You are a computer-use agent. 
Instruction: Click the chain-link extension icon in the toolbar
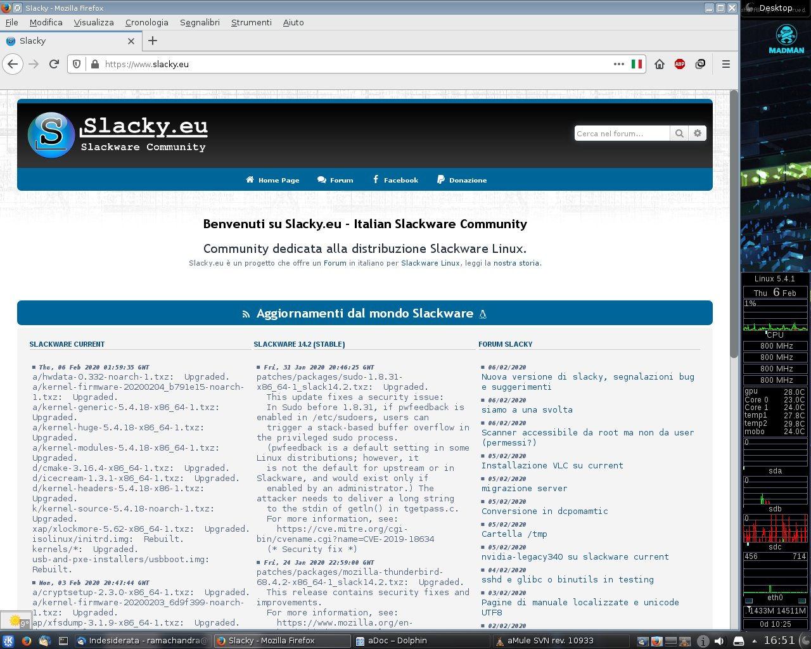[700, 64]
